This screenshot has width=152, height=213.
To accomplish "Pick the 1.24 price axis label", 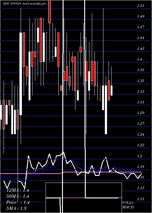I will (140, 134).
